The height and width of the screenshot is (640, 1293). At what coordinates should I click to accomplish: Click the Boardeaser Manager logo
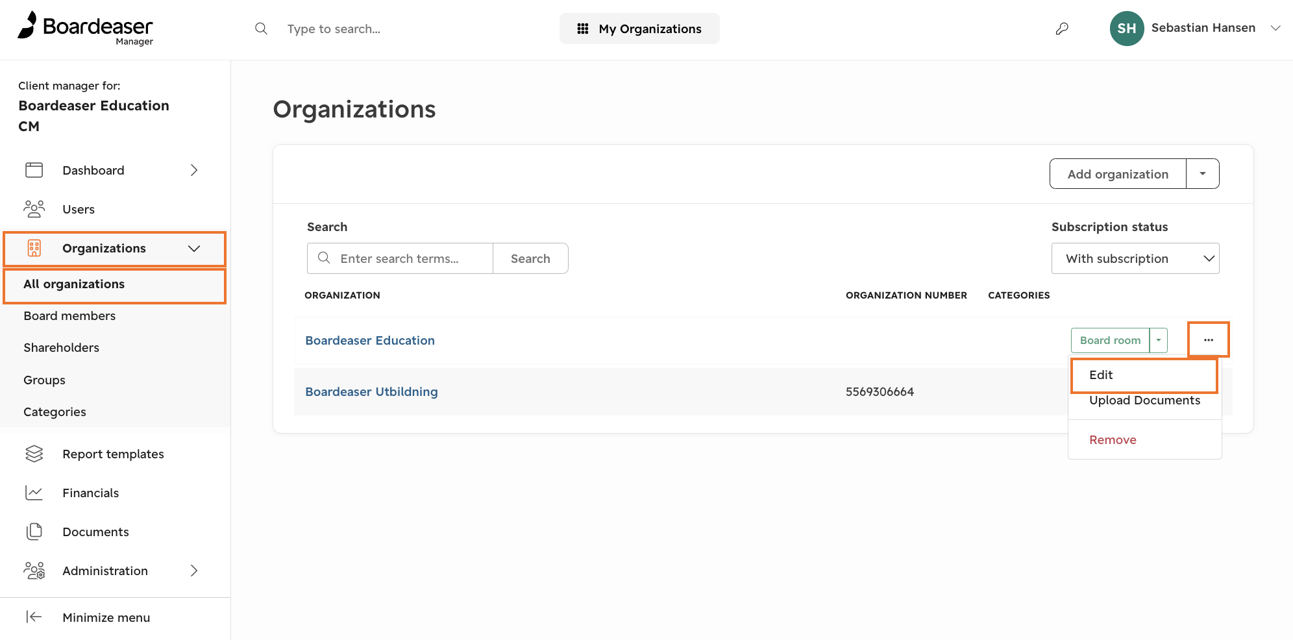tap(86, 29)
